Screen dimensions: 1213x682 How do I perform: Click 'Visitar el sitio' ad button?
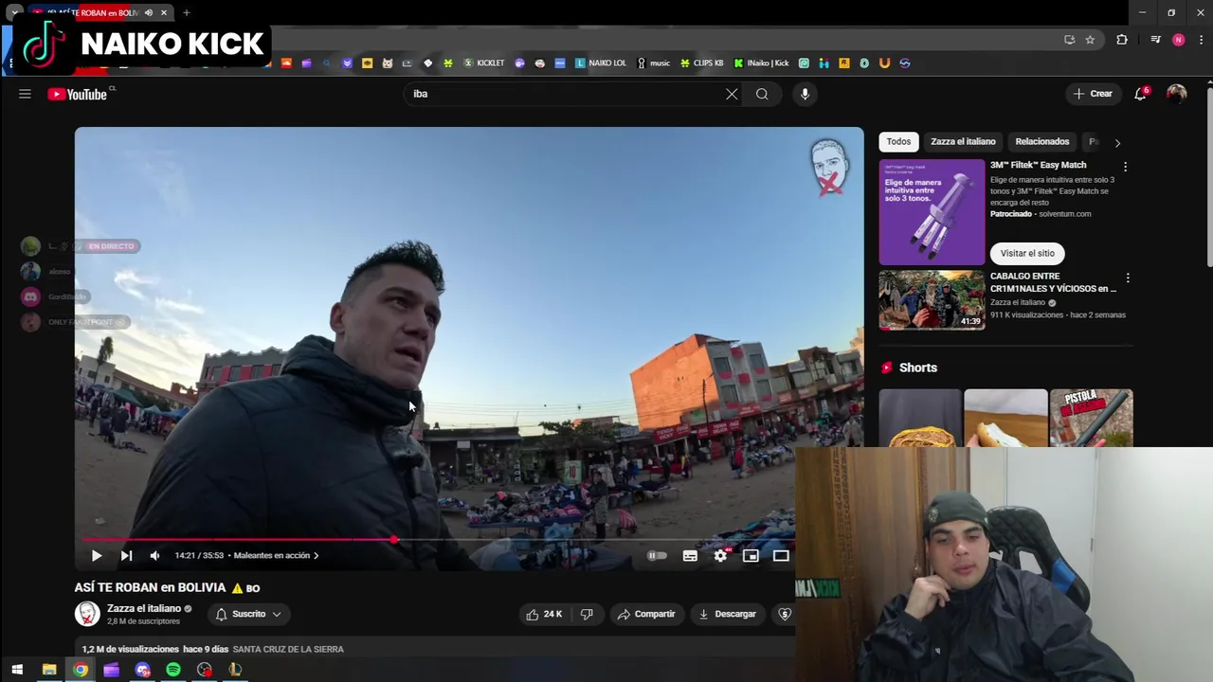click(1027, 253)
